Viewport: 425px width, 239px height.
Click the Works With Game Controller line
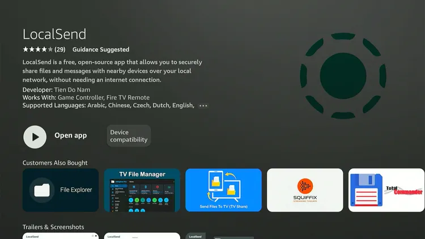click(86, 97)
